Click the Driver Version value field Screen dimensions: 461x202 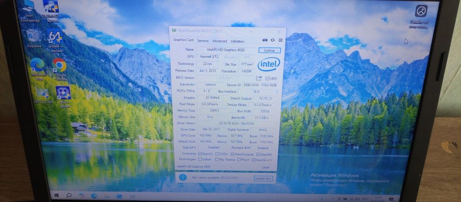[x=236, y=123]
